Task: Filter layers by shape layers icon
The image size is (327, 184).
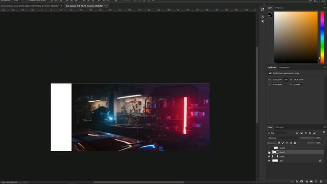Action: tap(310, 133)
